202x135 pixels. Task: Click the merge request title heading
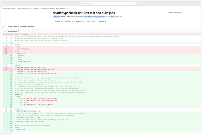tap(84, 13)
